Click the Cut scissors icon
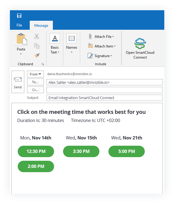This screenshot has width=176, height=204. point(37,36)
